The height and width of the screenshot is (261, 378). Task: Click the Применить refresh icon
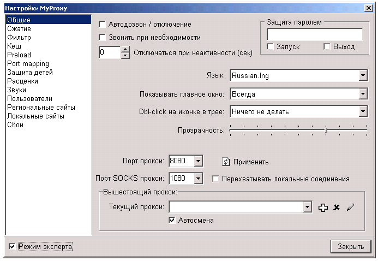[226, 162]
